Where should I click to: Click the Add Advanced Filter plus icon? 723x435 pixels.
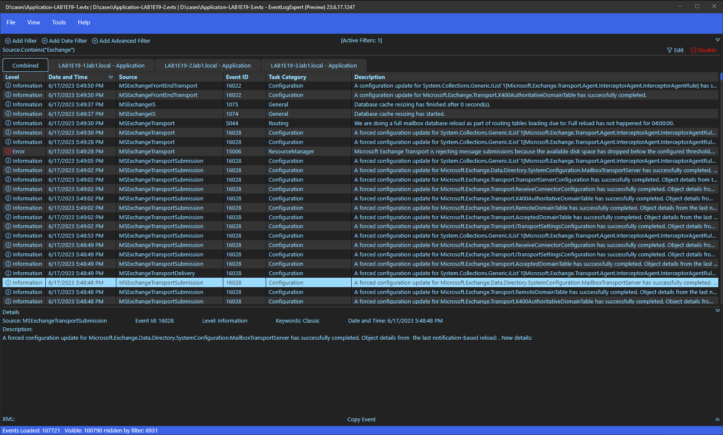pyautogui.click(x=95, y=41)
